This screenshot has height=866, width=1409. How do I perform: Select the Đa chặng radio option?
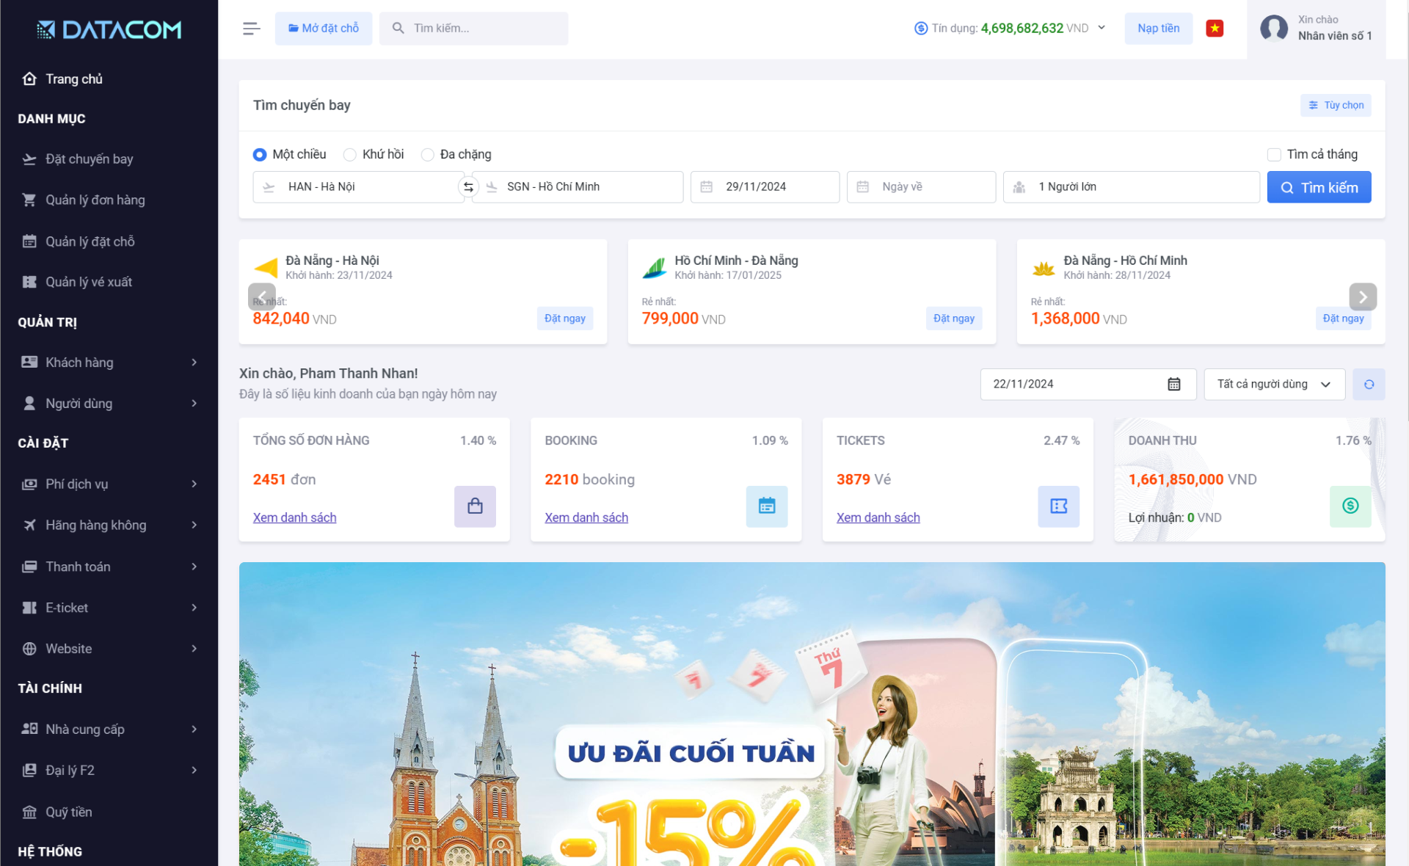tap(428, 155)
